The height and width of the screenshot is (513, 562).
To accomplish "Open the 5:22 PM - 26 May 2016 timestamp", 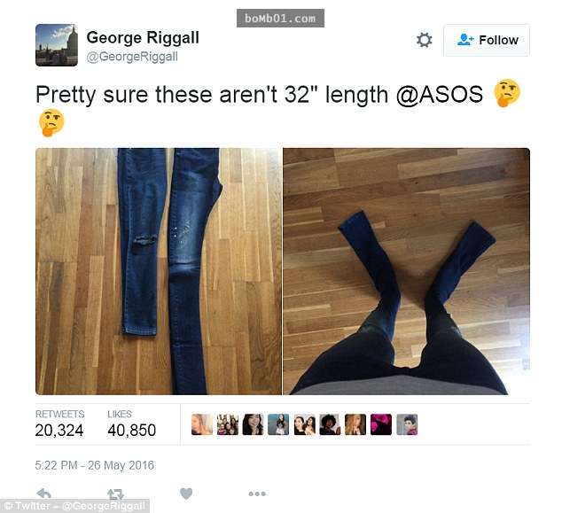I will [x=95, y=465].
